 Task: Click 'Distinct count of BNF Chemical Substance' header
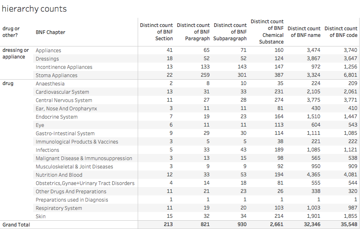267,32
